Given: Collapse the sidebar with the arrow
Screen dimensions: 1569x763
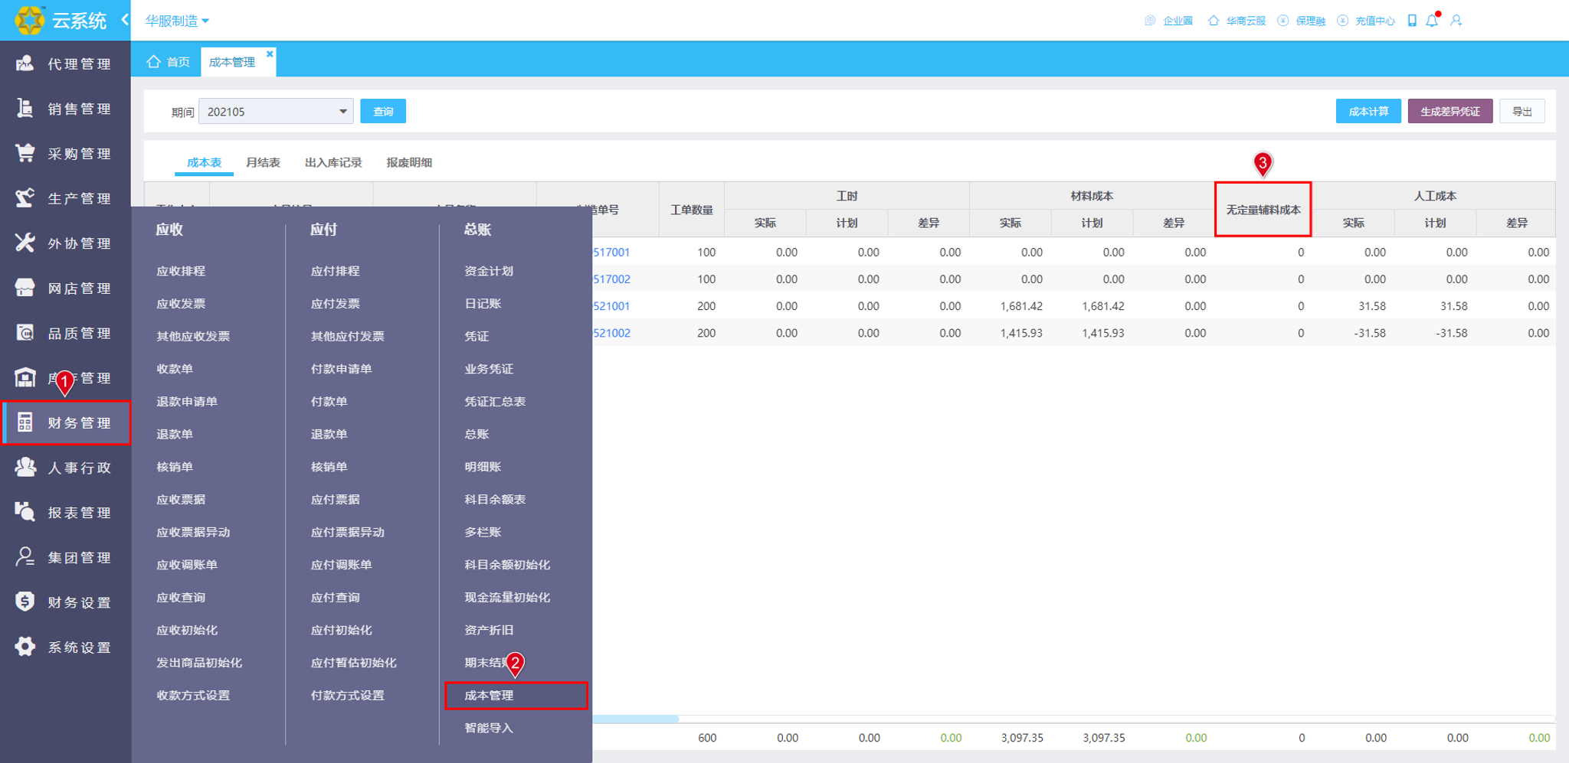Looking at the screenshot, I should (125, 20).
